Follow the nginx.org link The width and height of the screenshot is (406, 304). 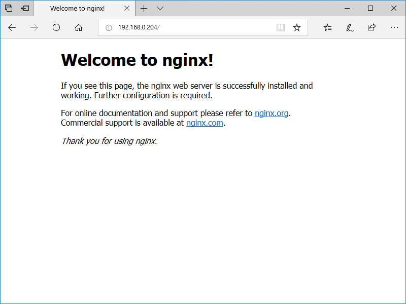tap(272, 113)
